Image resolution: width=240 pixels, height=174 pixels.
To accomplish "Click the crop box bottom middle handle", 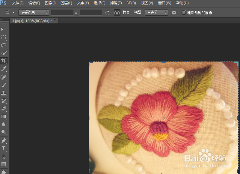I will 164,173.
